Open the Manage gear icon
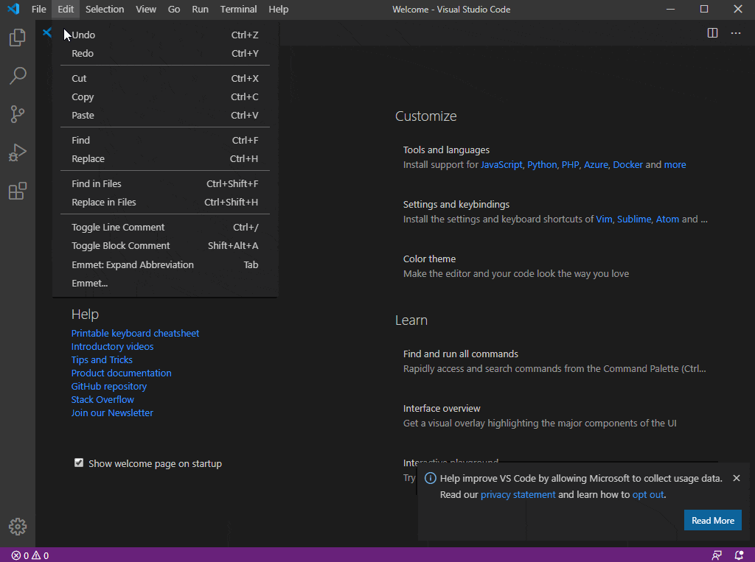755x562 pixels. click(18, 527)
